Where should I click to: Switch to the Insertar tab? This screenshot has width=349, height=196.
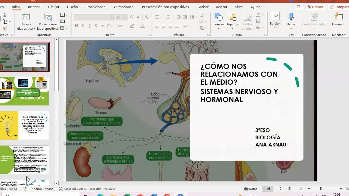click(34, 7)
